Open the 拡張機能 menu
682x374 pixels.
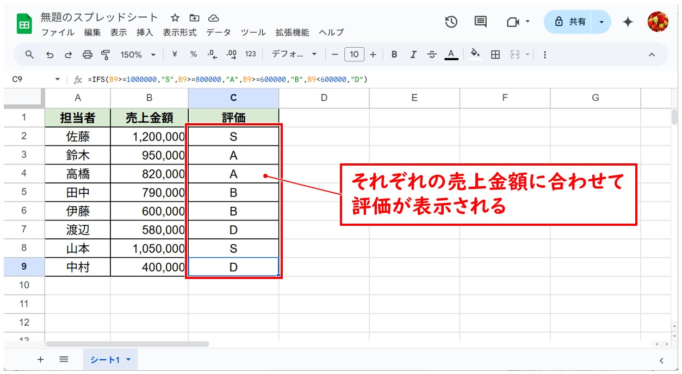(x=292, y=33)
